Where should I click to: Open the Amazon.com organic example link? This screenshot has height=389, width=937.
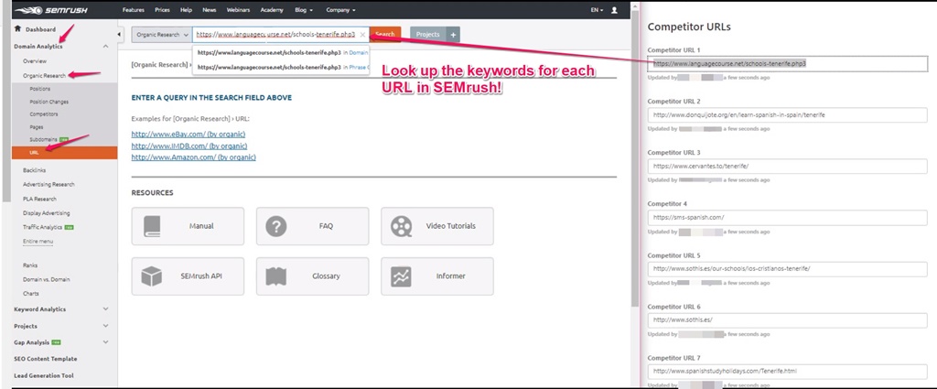pyautogui.click(x=194, y=157)
